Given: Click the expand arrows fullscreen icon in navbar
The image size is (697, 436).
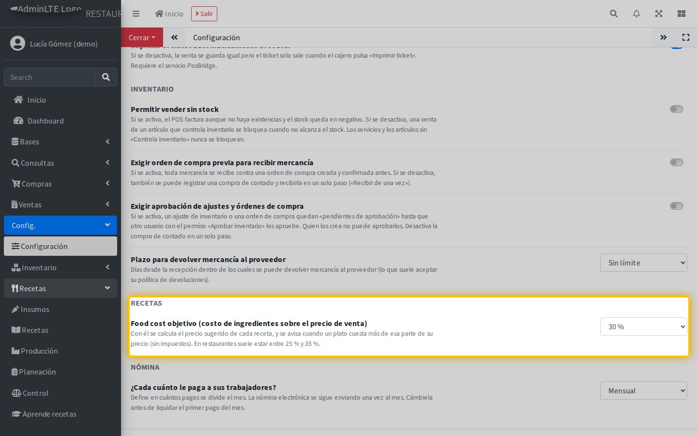Looking at the screenshot, I should tap(659, 14).
